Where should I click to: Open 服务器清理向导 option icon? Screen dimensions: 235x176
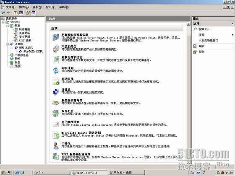click(56, 103)
